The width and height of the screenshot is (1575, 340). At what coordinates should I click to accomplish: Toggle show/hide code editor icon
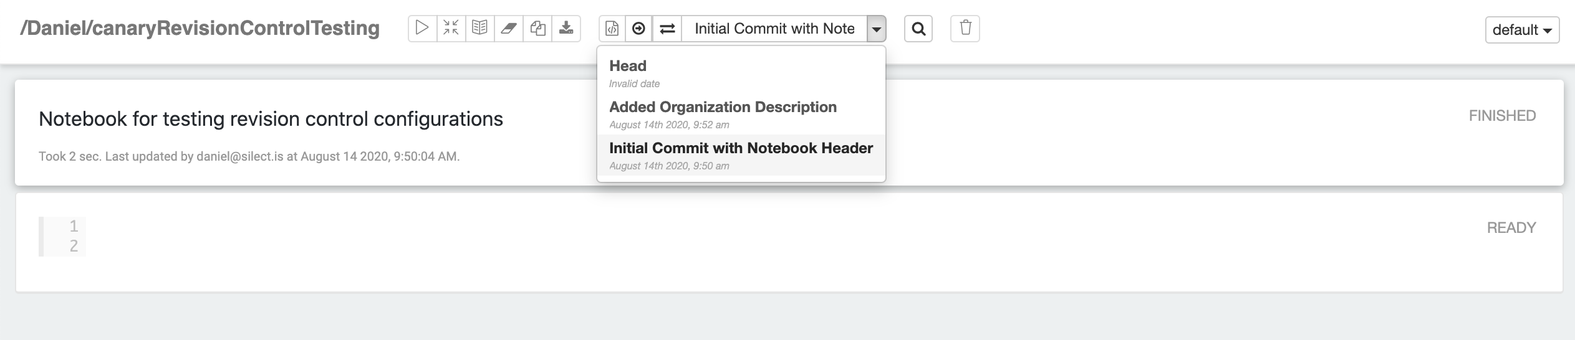pos(451,29)
